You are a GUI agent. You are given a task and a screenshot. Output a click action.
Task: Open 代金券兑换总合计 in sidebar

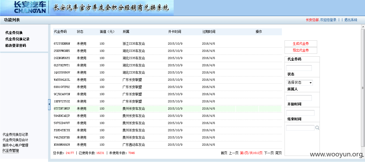coord(15,140)
